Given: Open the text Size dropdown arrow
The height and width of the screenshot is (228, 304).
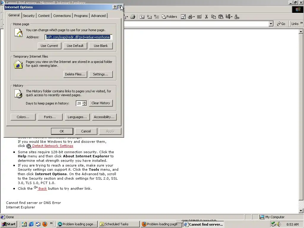Looking at the screenshot, I should pyautogui.click(x=194, y=17).
